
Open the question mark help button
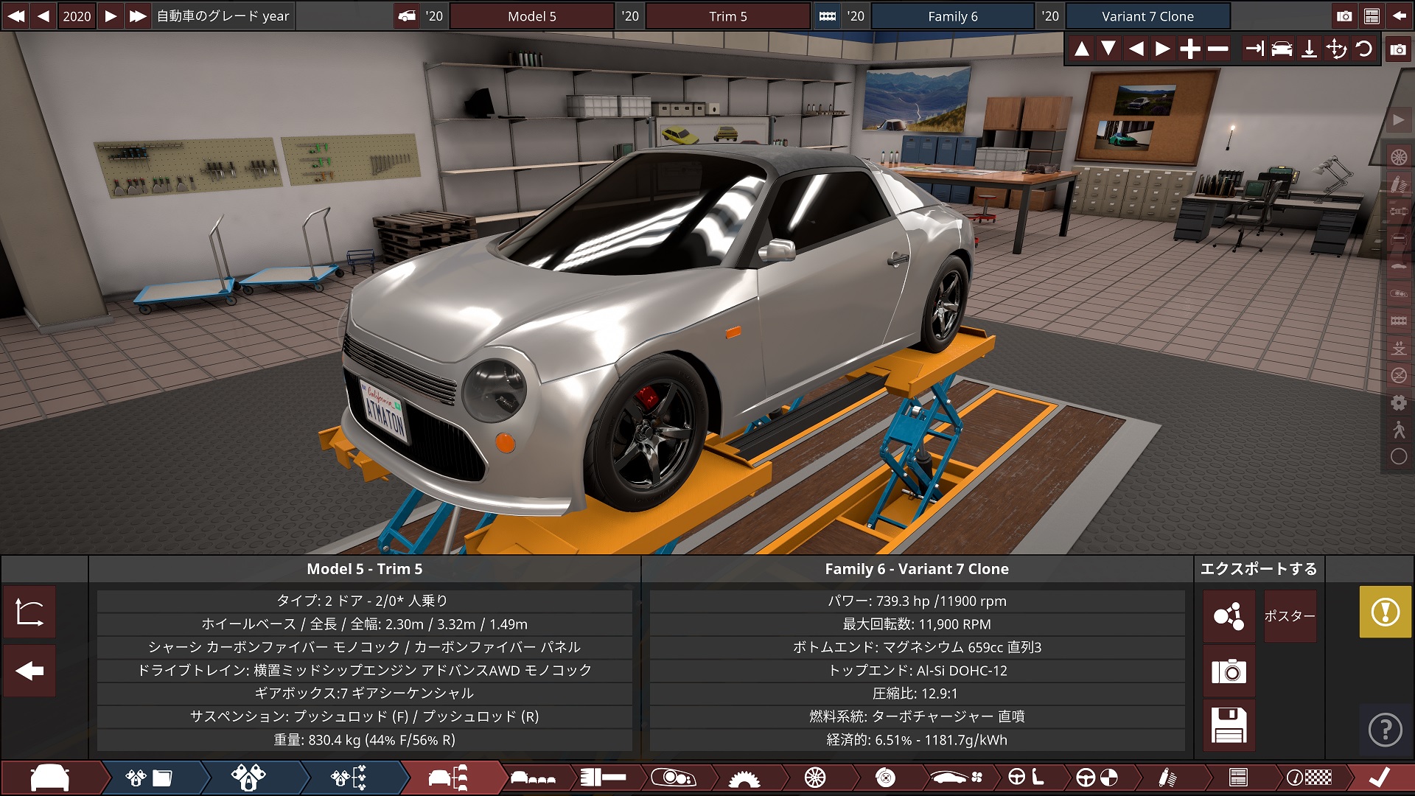tap(1385, 730)
